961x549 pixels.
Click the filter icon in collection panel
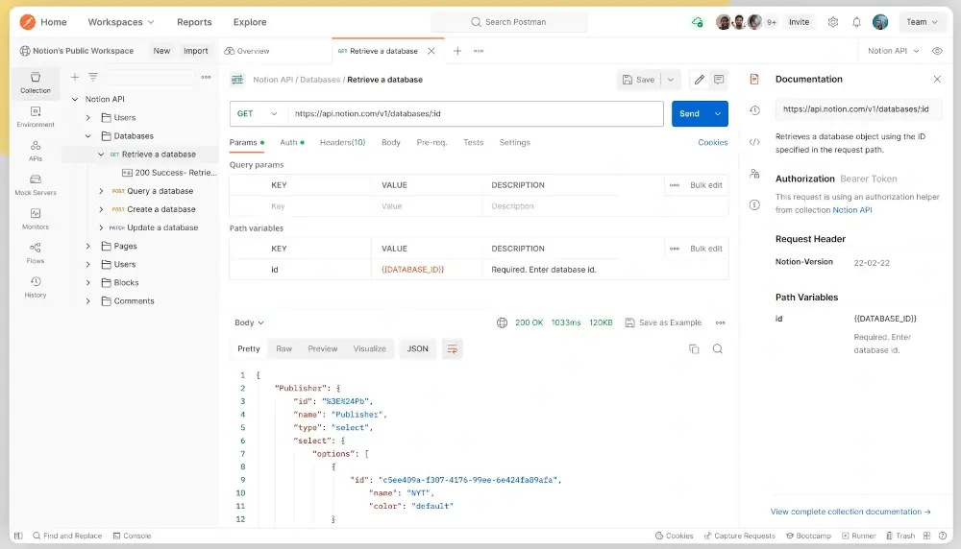click(93, 77)
